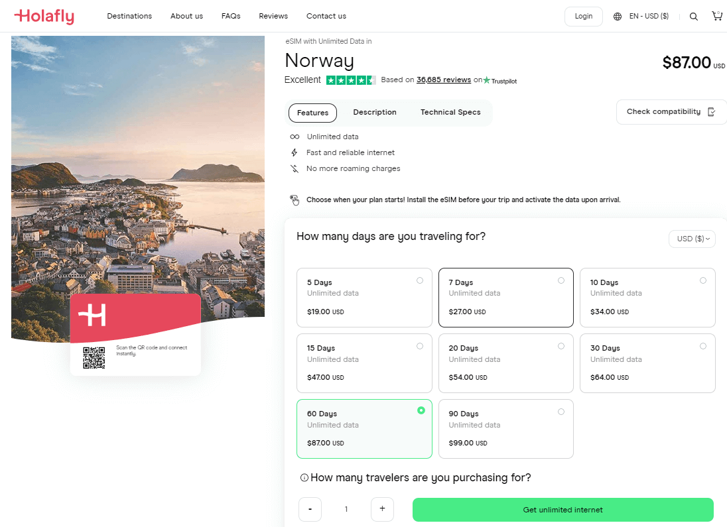Image resolution: width=727 pixels, height=527 pixels.
Task: Decrease travelers with minus button
Action: click(x=310, y=509)
